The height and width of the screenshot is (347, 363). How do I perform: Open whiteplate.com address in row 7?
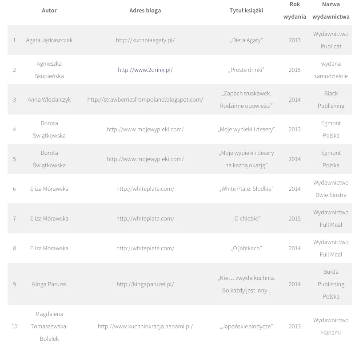click(145, 218)
